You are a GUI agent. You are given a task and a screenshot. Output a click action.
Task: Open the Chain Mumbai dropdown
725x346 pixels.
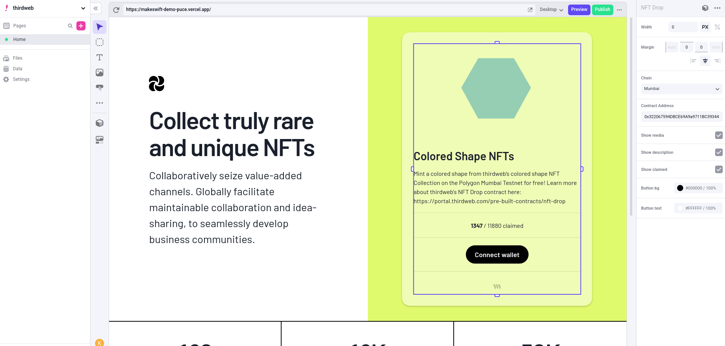click(682, 89)
